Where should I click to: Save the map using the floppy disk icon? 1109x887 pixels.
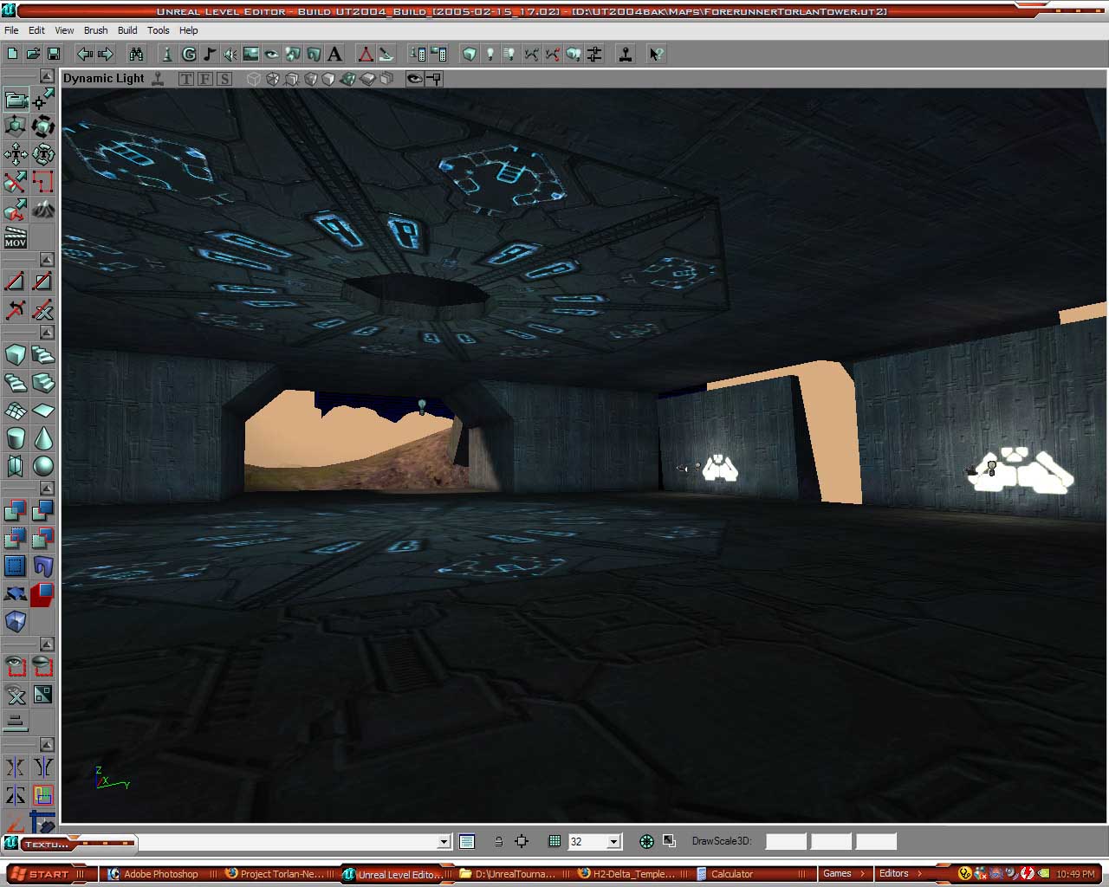(54, 54)
